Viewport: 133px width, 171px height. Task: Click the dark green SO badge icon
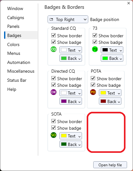click(54, 135)
